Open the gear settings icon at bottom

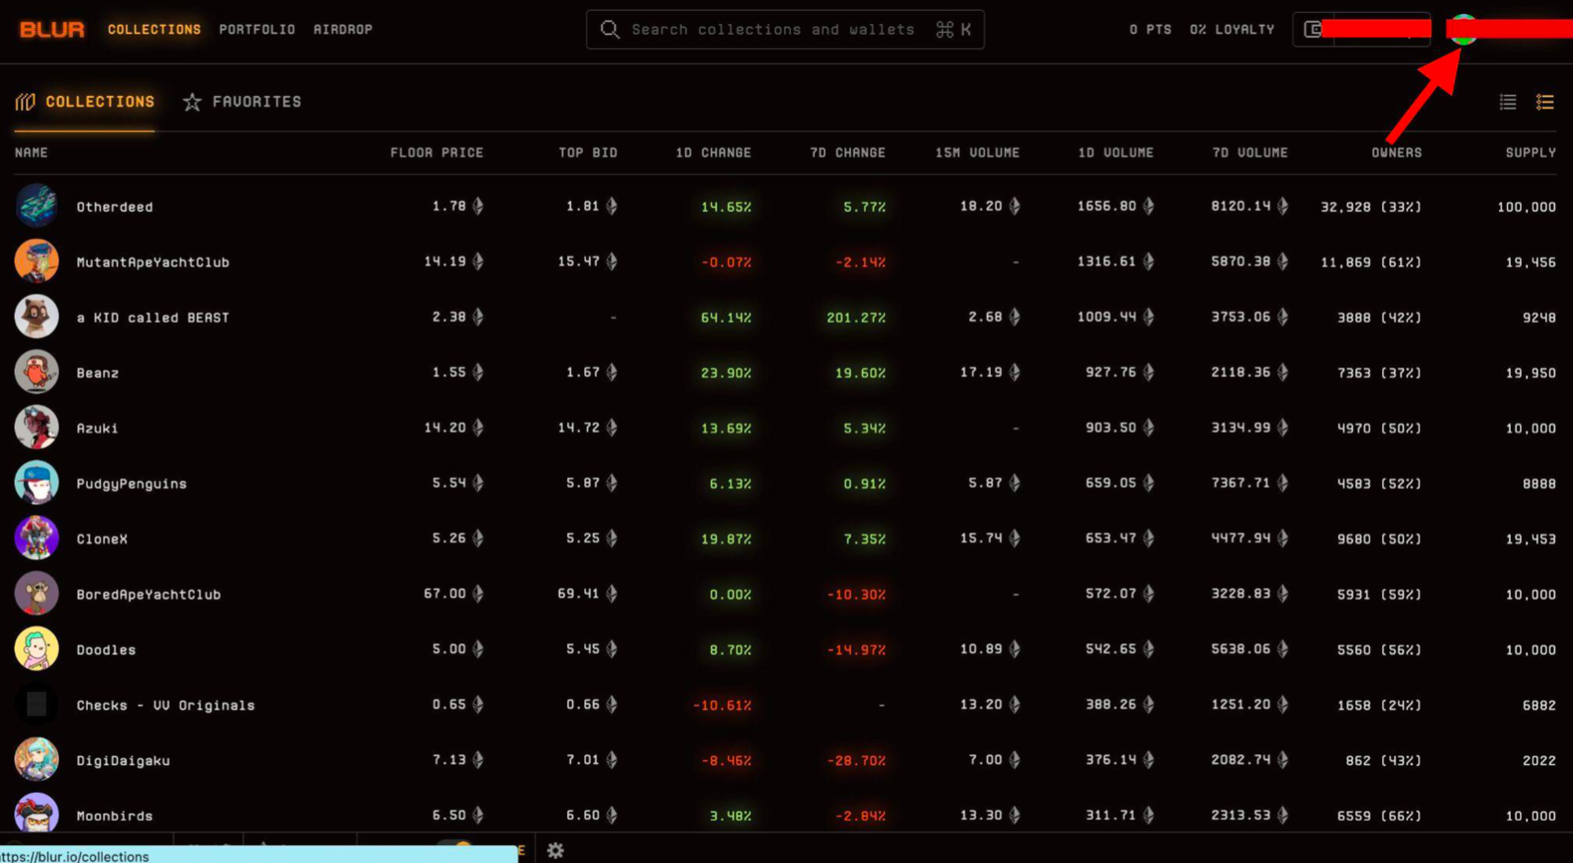click(x=555, y=850)
